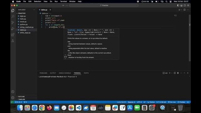
Task: Kill the terminal with the trash icon
Action: point(178,73)
